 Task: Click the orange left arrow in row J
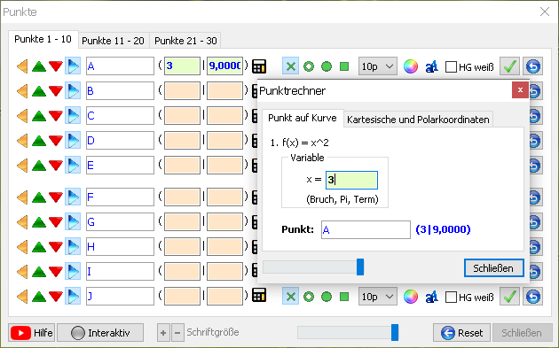tap(22, 297)
